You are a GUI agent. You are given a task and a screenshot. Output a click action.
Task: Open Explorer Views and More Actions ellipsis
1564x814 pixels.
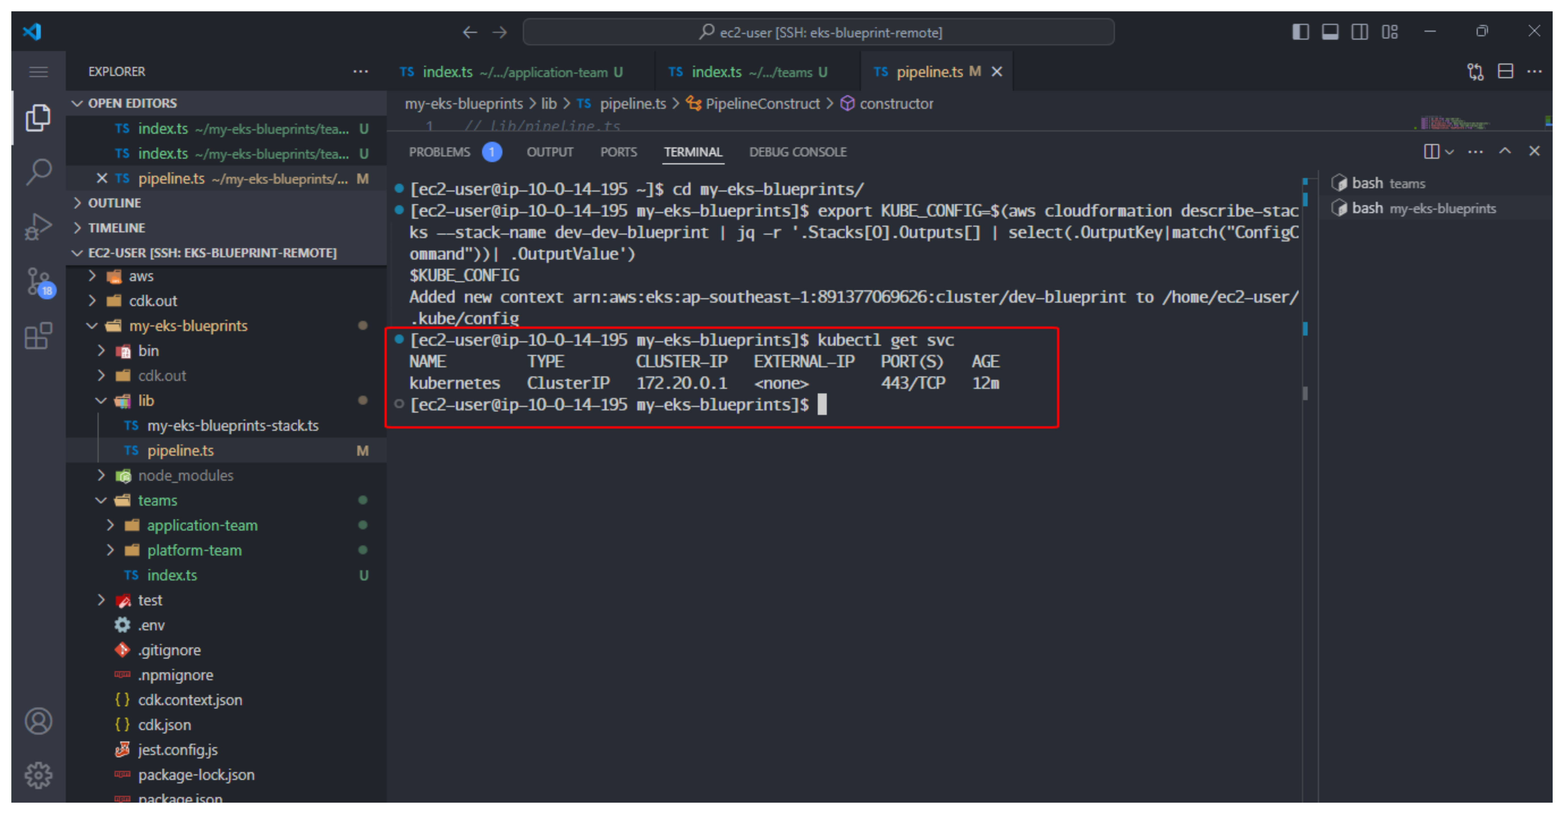click(x=361, y=72)
